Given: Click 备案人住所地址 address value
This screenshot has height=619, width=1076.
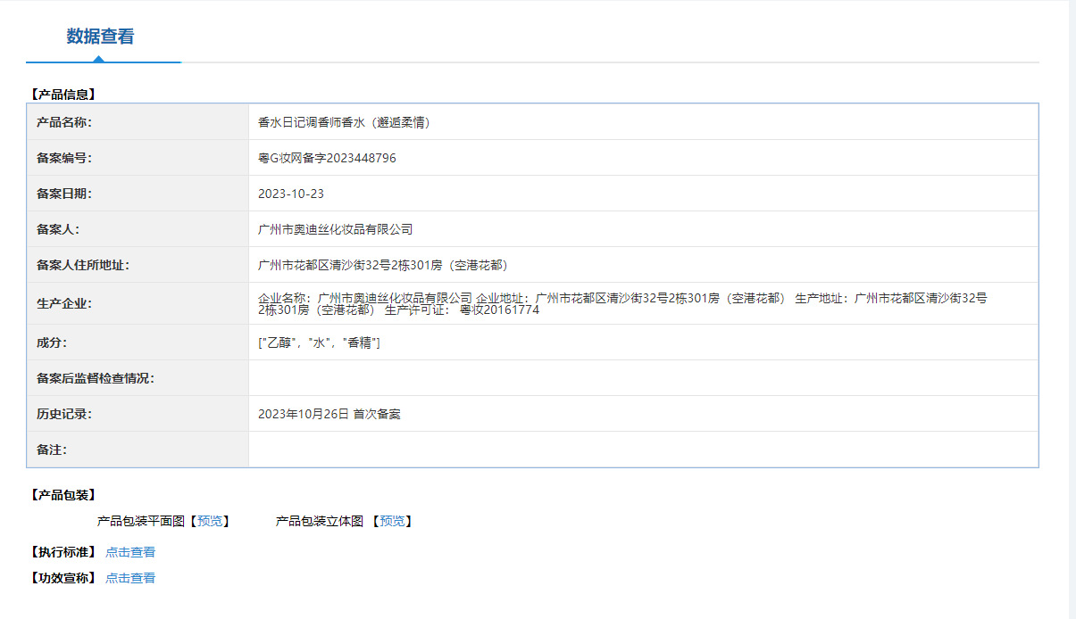Looking at the screenshot, I should [x=383, y=265].
